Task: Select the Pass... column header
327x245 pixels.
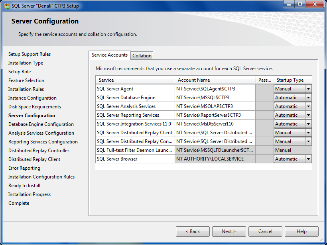Action: coord(264,80)
